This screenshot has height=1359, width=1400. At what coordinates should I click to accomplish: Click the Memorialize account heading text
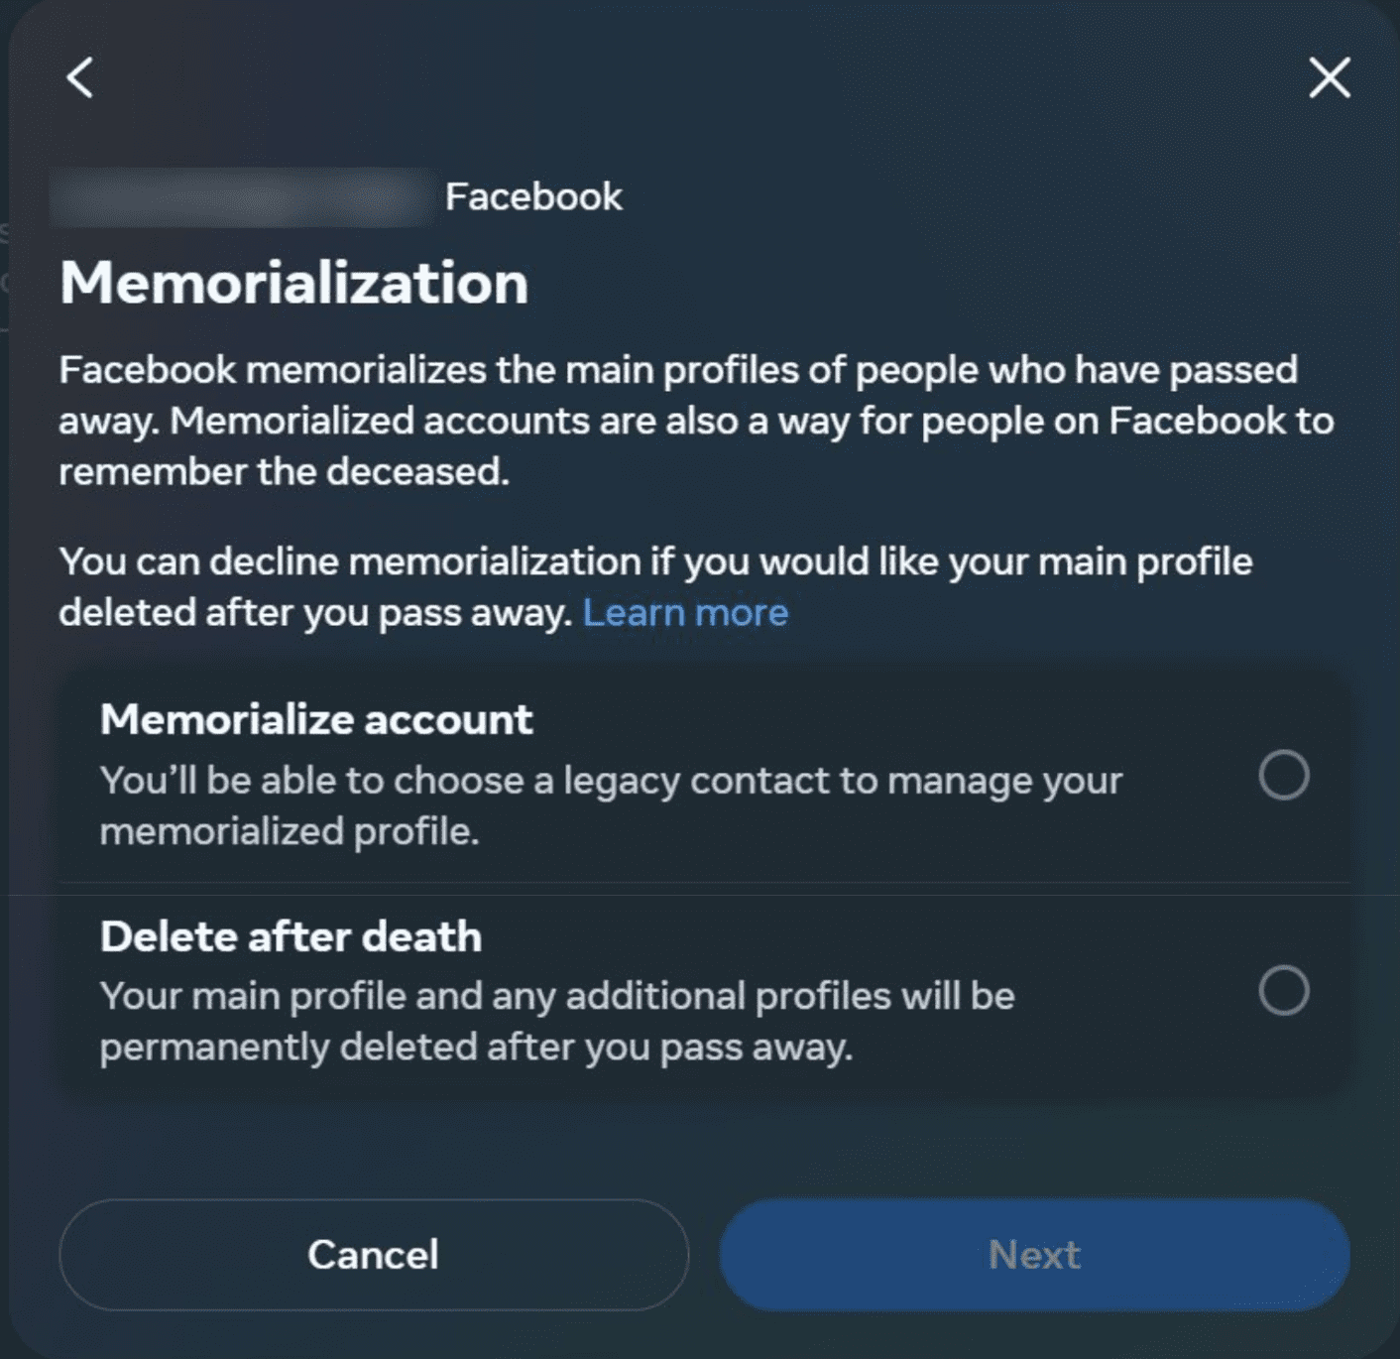click(316, 718)
